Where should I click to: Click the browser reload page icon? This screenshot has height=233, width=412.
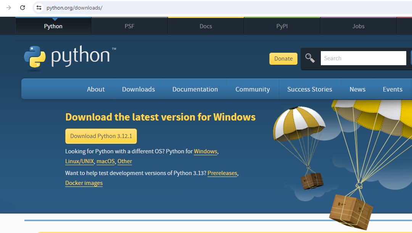point(23,8)
